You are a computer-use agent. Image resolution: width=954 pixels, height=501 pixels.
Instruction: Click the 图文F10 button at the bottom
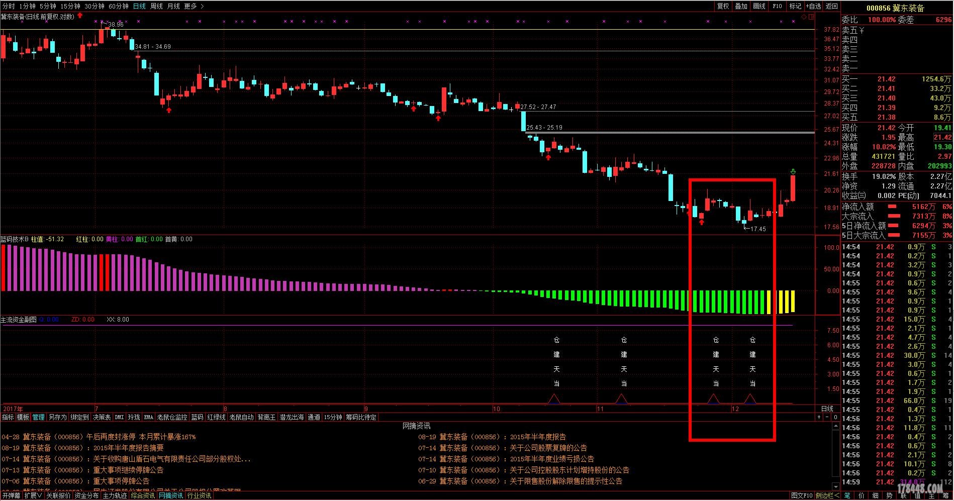[802, 495]
